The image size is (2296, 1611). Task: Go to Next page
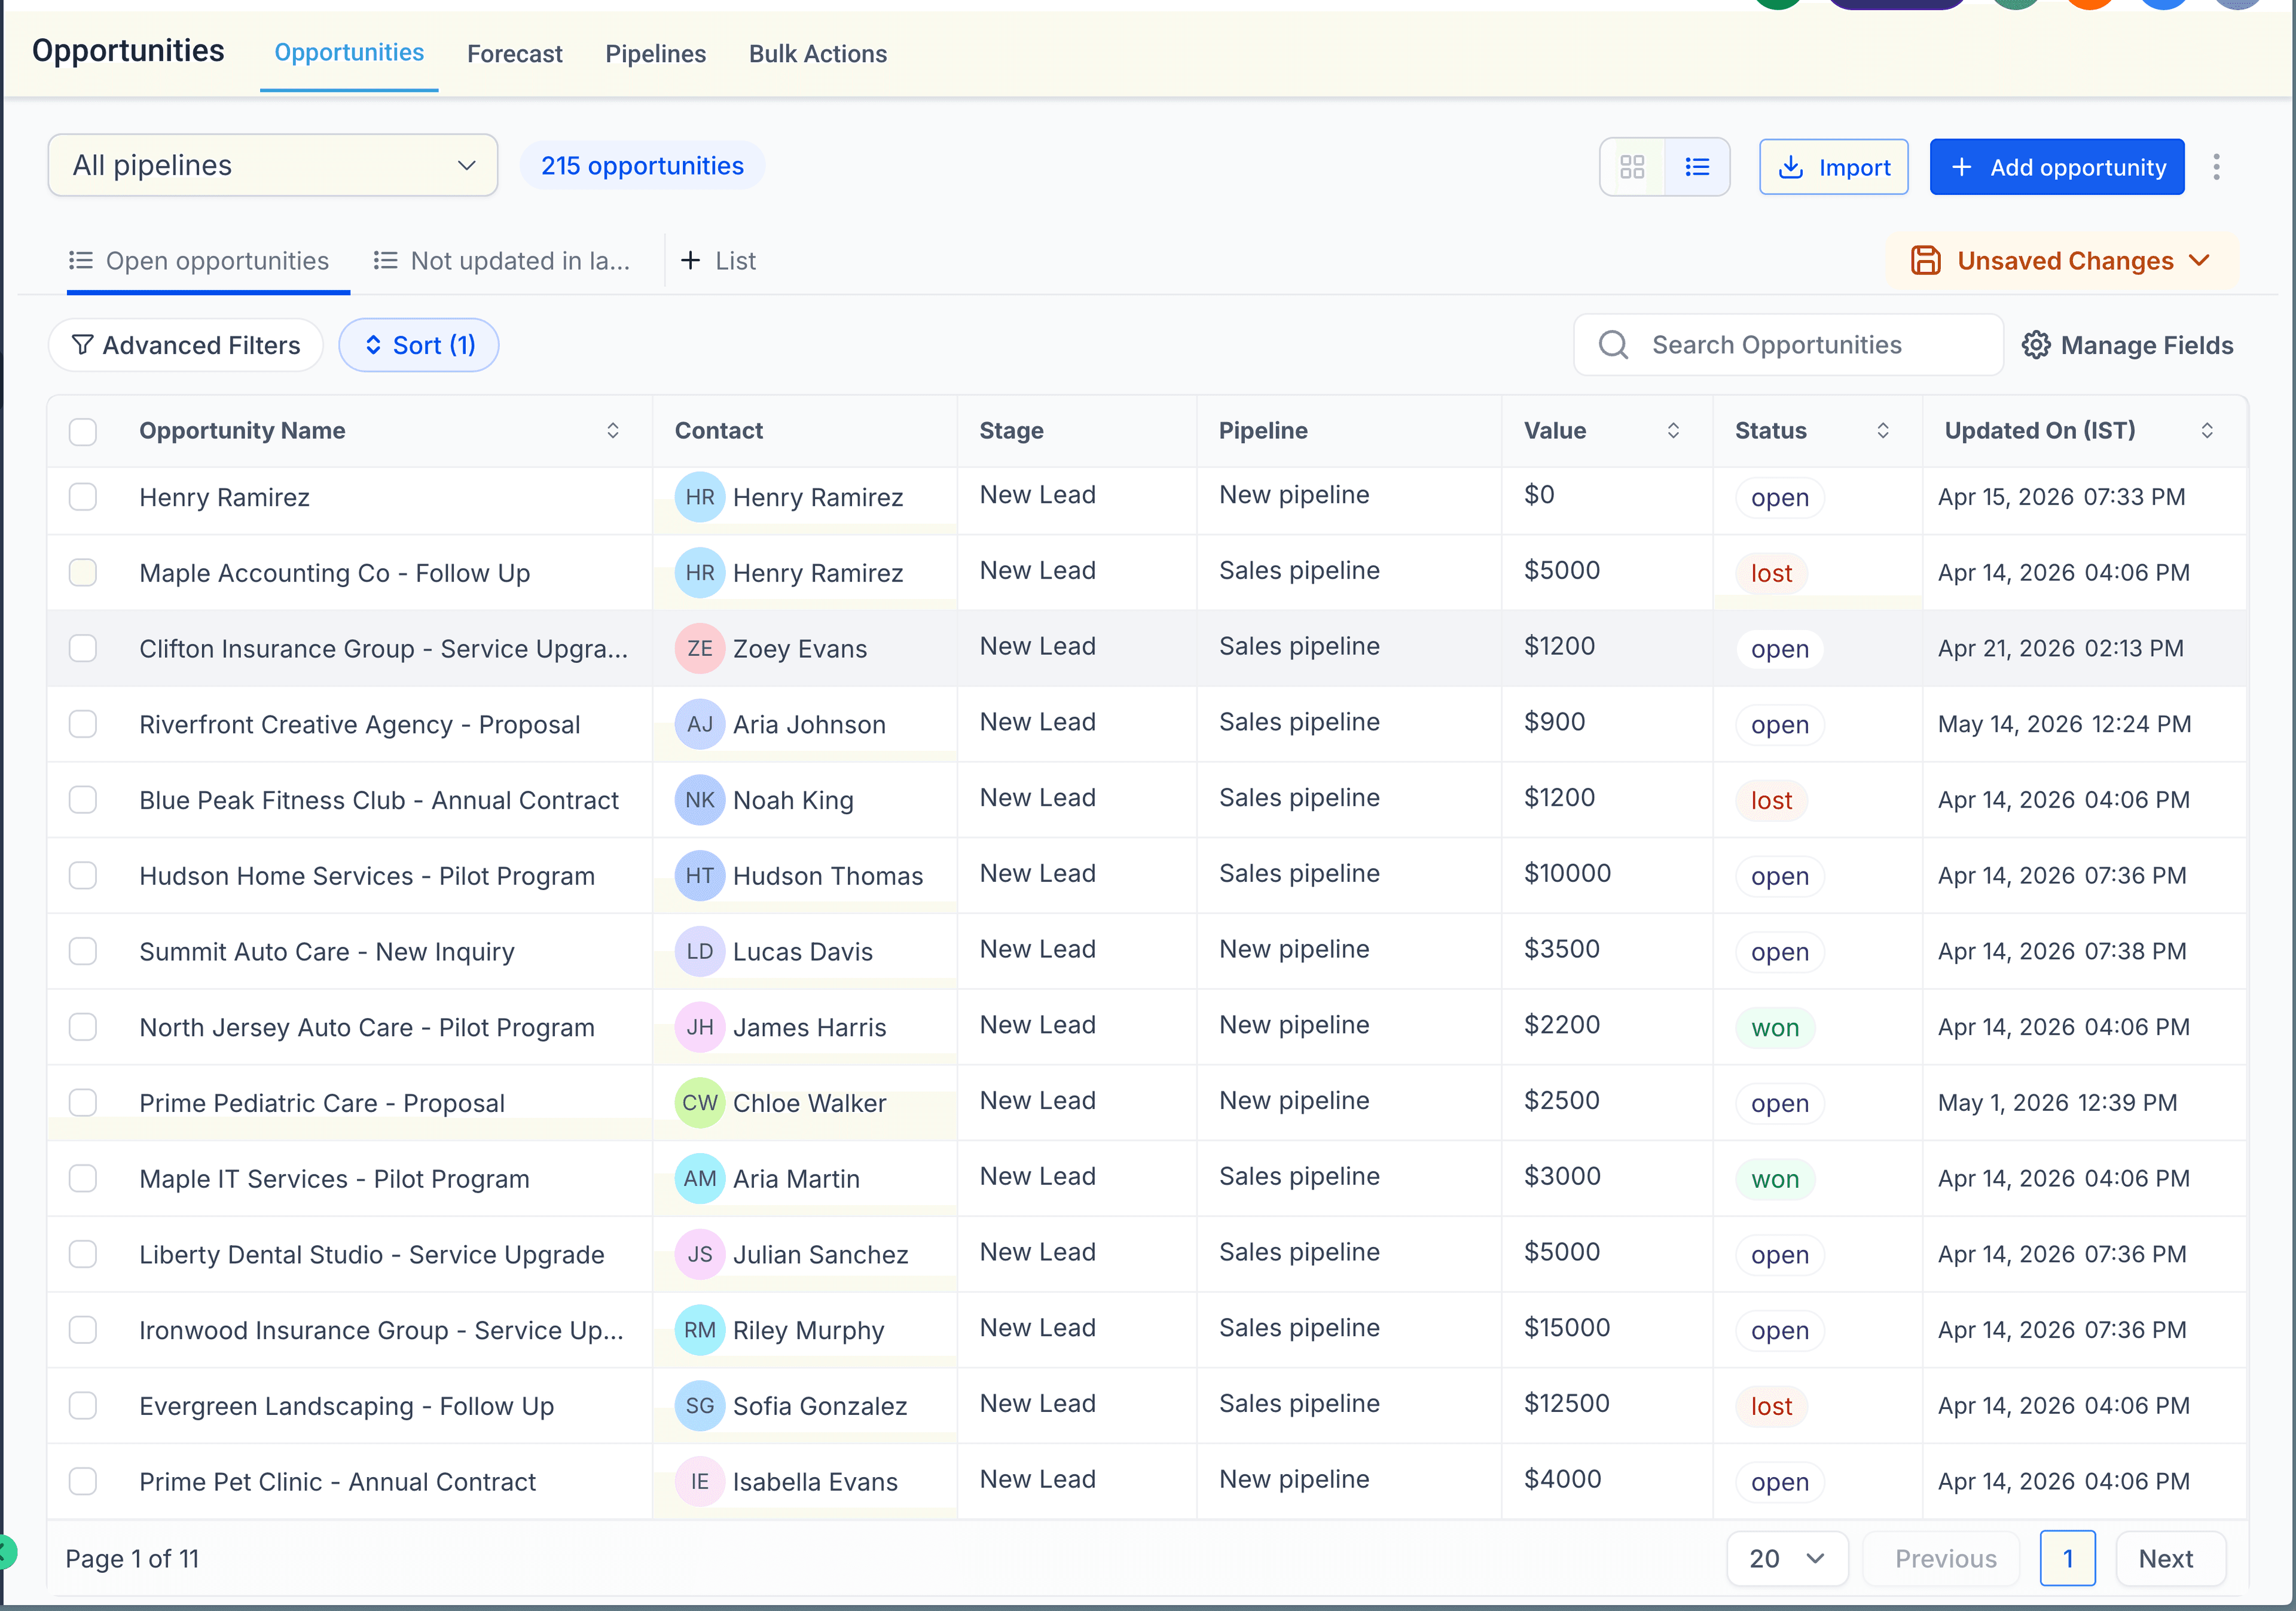(2171, 1559)
